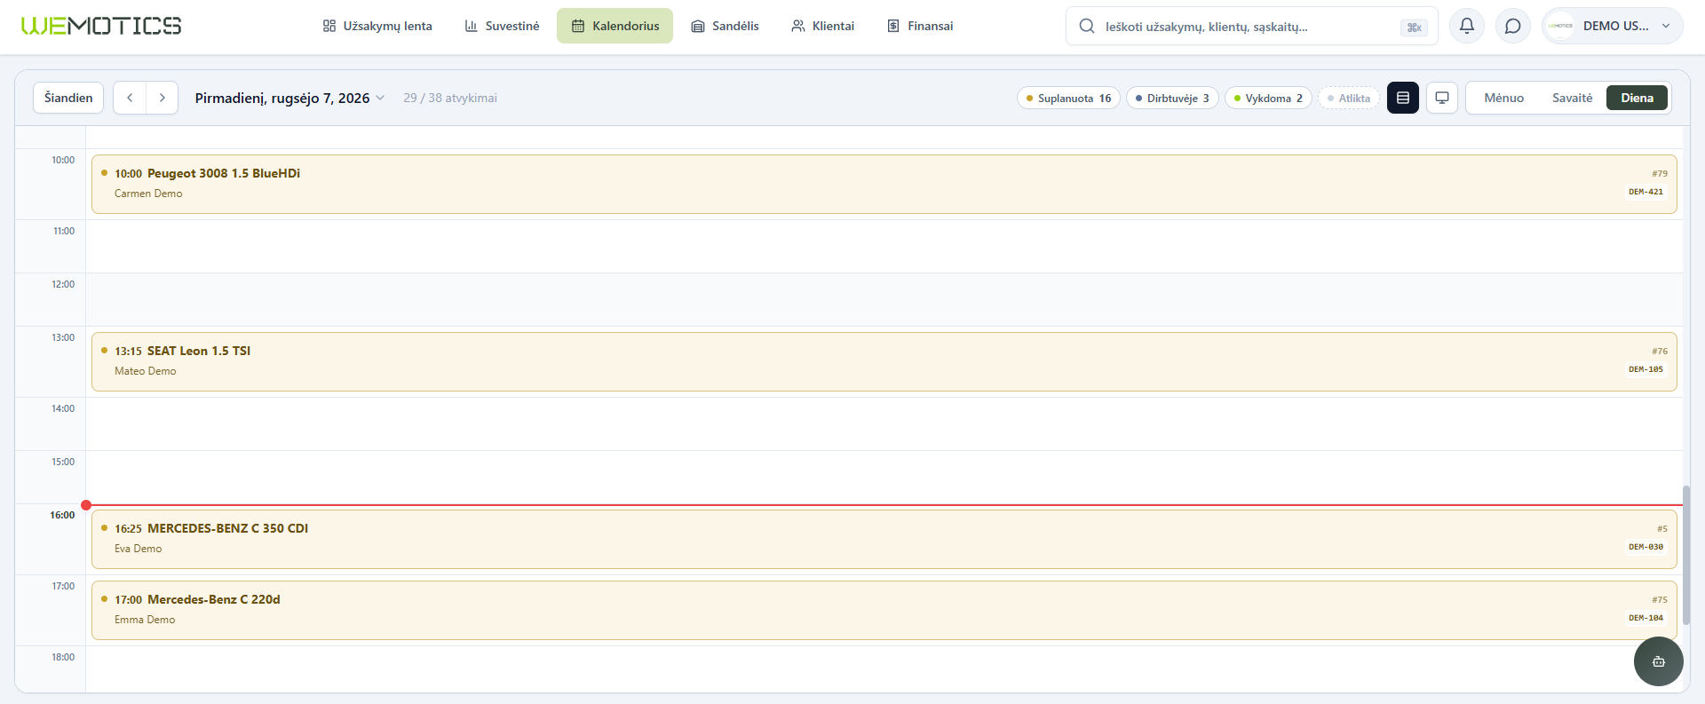The image size is (1705, 704).
Task: Open Suvestinė tab
Action: point(502,26)
